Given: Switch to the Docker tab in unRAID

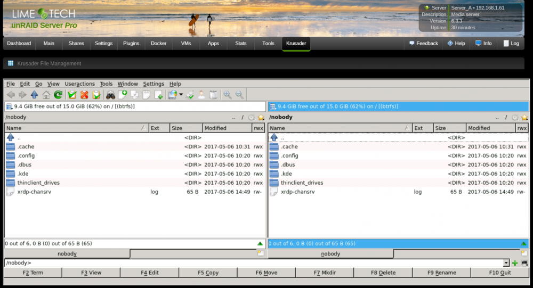Looking at the screenshot, I should tap(158, 44).
